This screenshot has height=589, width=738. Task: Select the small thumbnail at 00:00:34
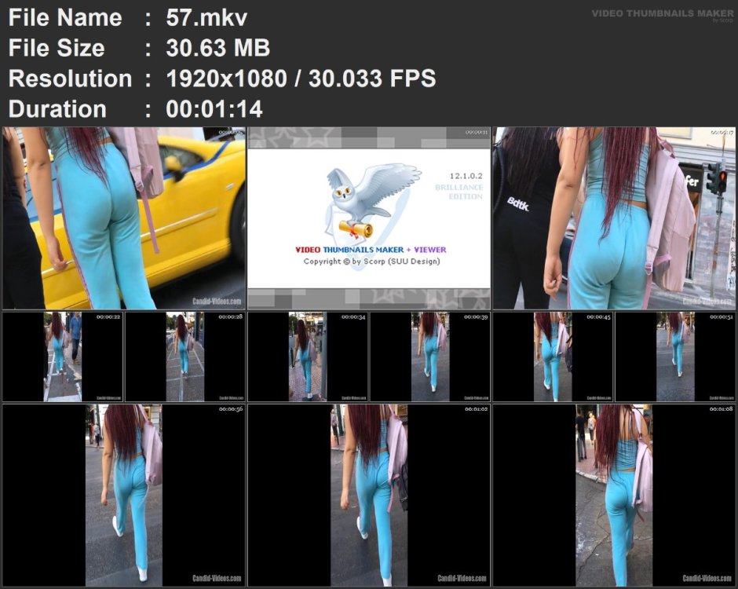pos(308,357)
